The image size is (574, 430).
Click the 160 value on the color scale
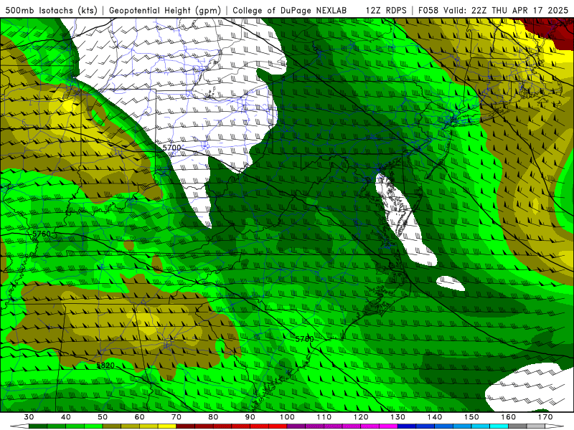pyautogui.click(x=509, y=417)
